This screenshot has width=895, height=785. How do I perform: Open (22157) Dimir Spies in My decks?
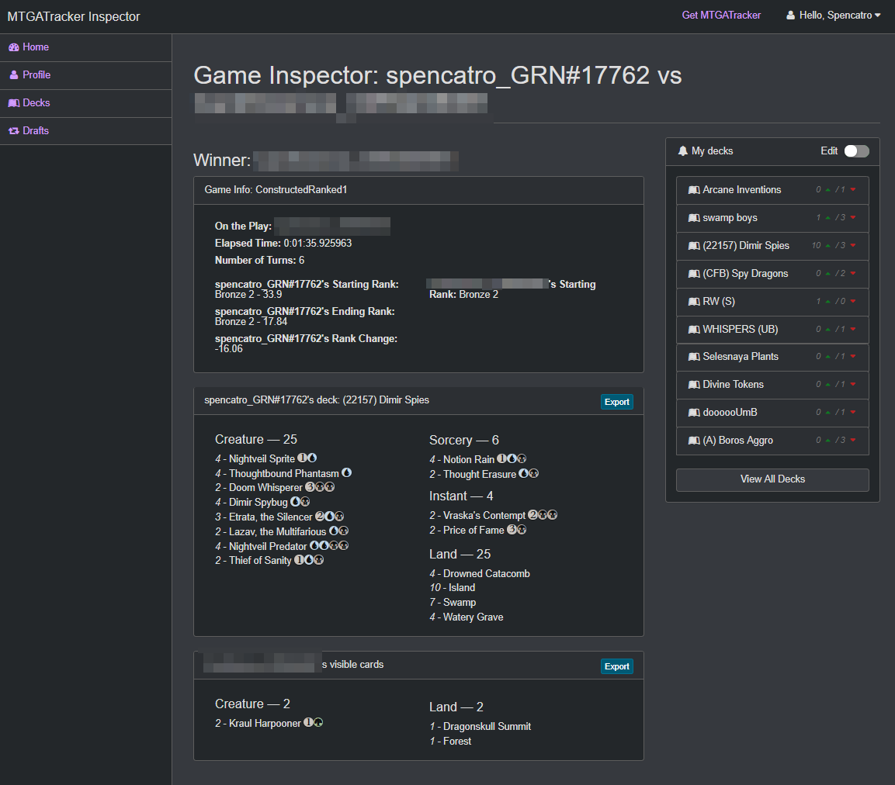click(x=772, y=246)
